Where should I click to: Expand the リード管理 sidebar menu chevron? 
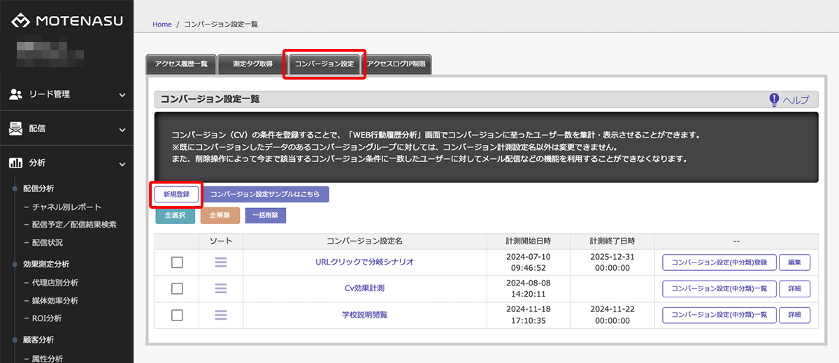click(122, 95)
